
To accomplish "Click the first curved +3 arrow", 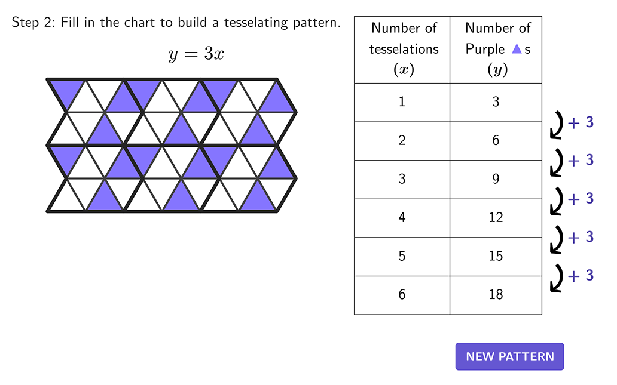I will click(x=557, y=125).
